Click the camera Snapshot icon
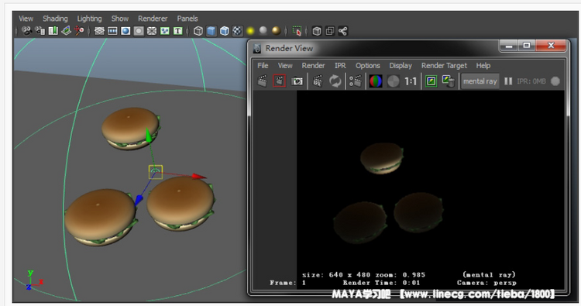 297,81
